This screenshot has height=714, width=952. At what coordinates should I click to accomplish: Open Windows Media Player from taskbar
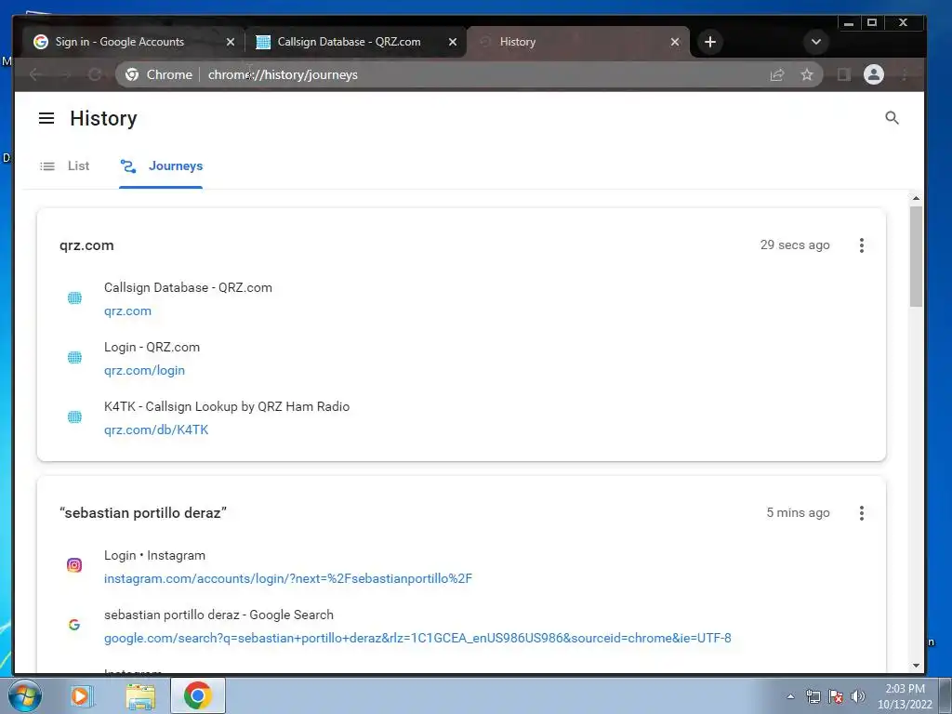[81, 695]
